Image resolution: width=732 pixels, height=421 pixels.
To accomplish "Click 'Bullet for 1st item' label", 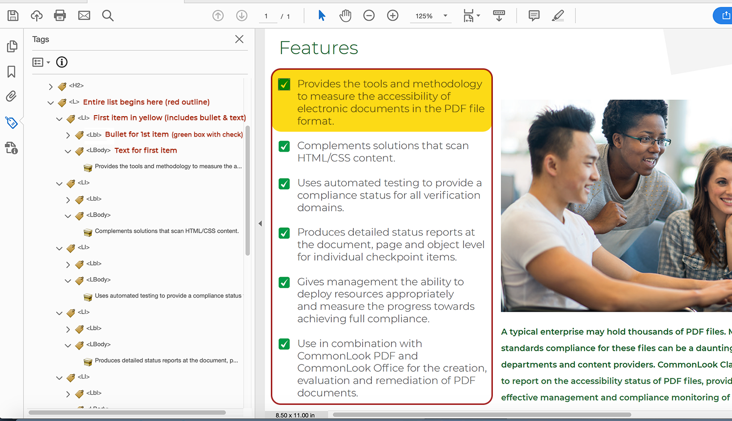I will click(174, 134).
